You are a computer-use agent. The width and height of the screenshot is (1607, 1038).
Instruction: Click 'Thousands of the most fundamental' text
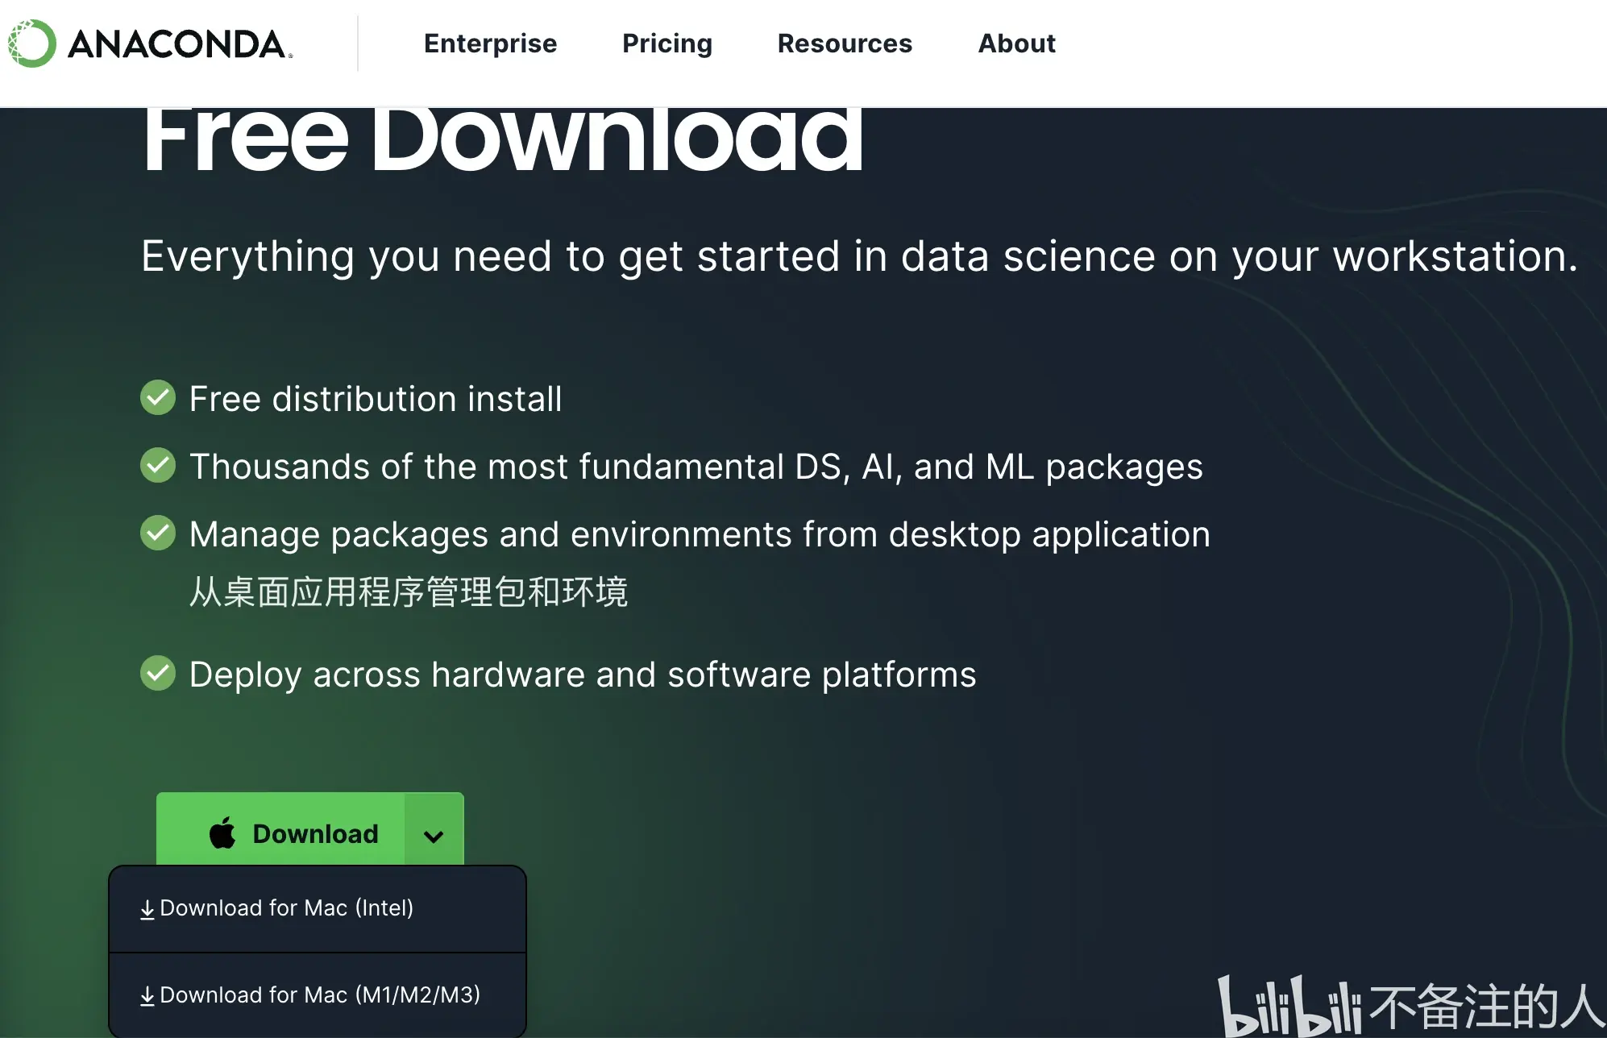pyautogui.click(x=696, y=467)
